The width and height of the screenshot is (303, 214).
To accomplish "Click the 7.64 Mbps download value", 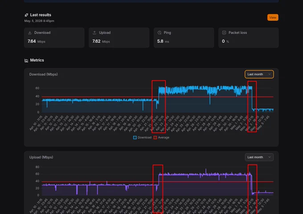I will point(37,41).
